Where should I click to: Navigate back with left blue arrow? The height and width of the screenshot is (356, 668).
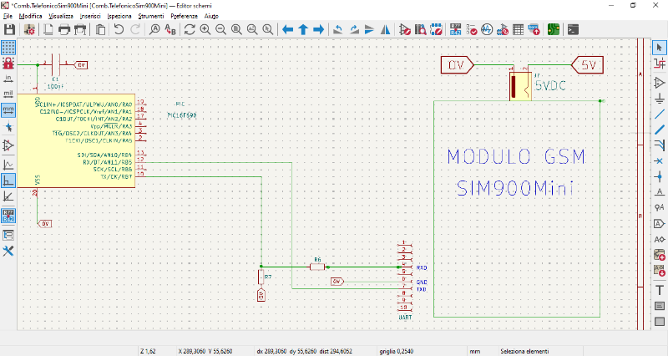pyautogui.click(x=287, y=29)
